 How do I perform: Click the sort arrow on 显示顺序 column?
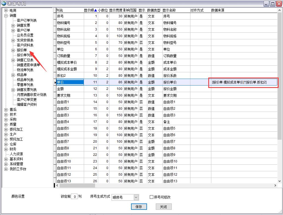[95, 10]
